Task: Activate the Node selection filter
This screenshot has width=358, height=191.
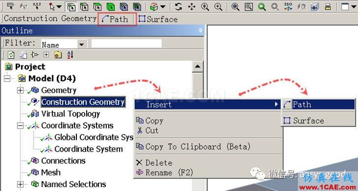Action: tap(124, 6)
